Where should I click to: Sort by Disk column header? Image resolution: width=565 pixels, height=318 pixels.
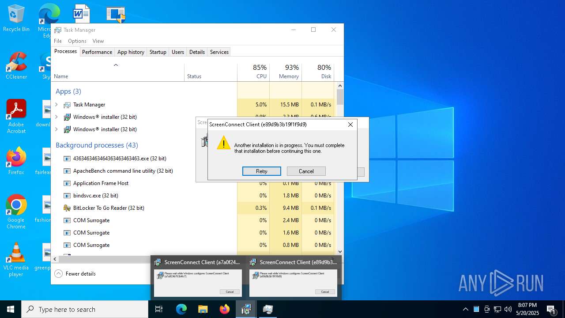tap(318, 72)
